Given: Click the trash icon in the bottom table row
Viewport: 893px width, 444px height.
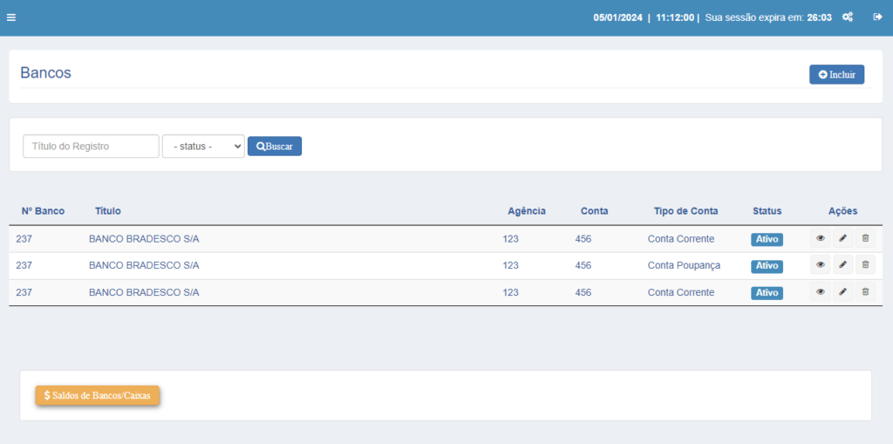Looking at the screenshot, I should [x=865, y=292].
